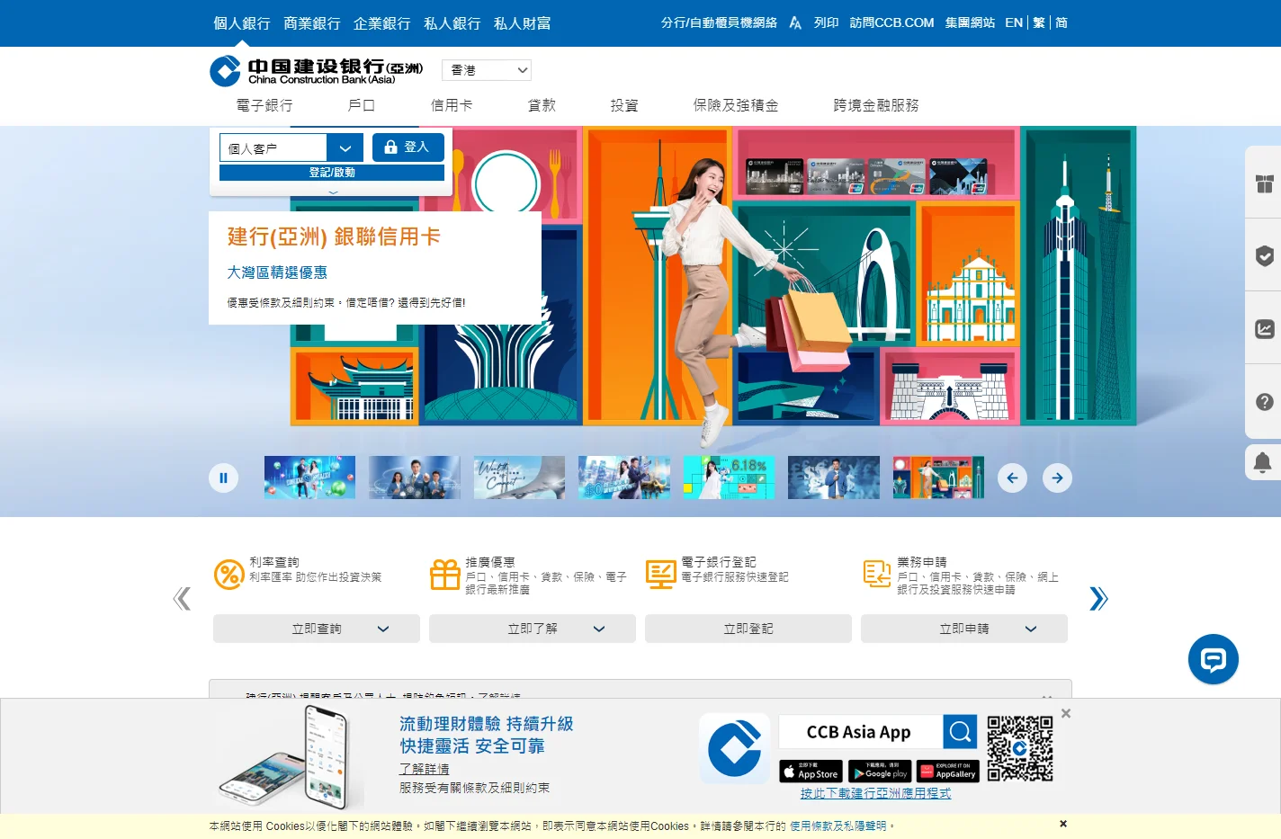Open 個人銀行 top tab

[242, 23]
